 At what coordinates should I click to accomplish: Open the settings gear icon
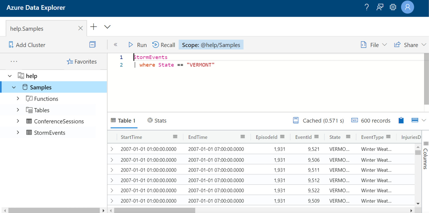(x=393, y=7)
